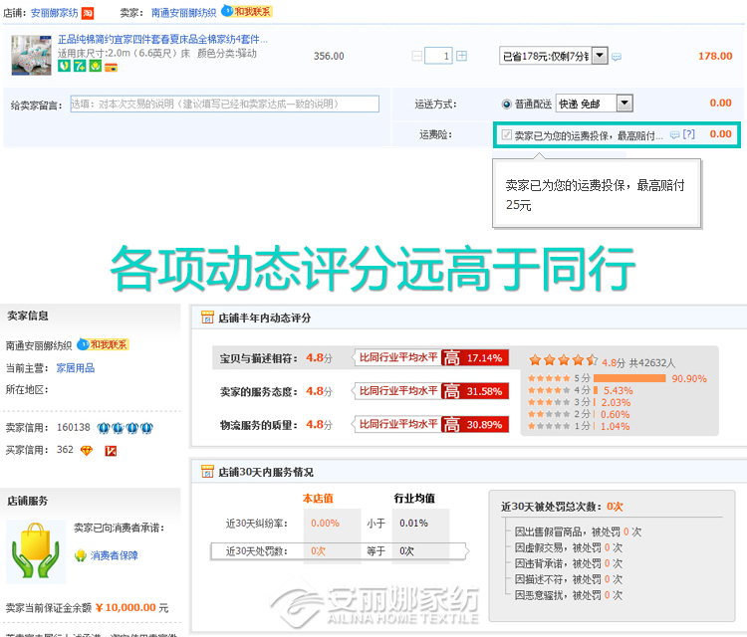Click the red Taobao icon beside the store name
Screen dimensions: 747x637
(x=88, y=13)
